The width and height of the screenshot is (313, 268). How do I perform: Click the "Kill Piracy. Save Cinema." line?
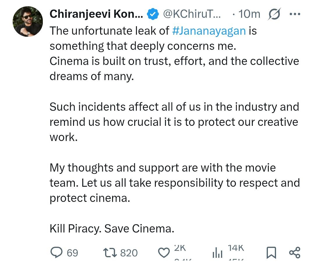point(112,228)
